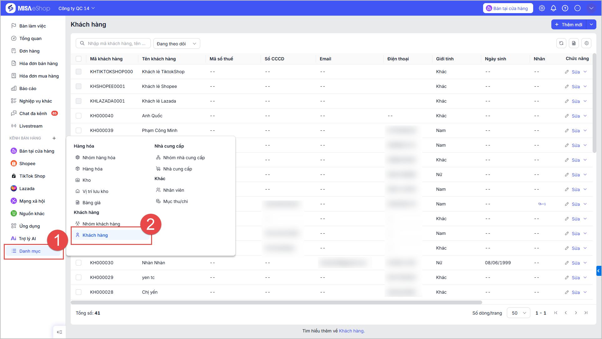Screen dimensions: 602x339
Task: Open the Đang theo dõi filter dropdown
Action: [177, 43]
